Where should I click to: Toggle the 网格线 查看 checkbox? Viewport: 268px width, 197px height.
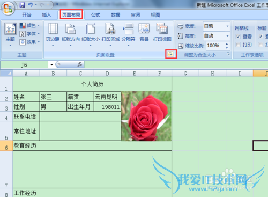pos(238,37)
